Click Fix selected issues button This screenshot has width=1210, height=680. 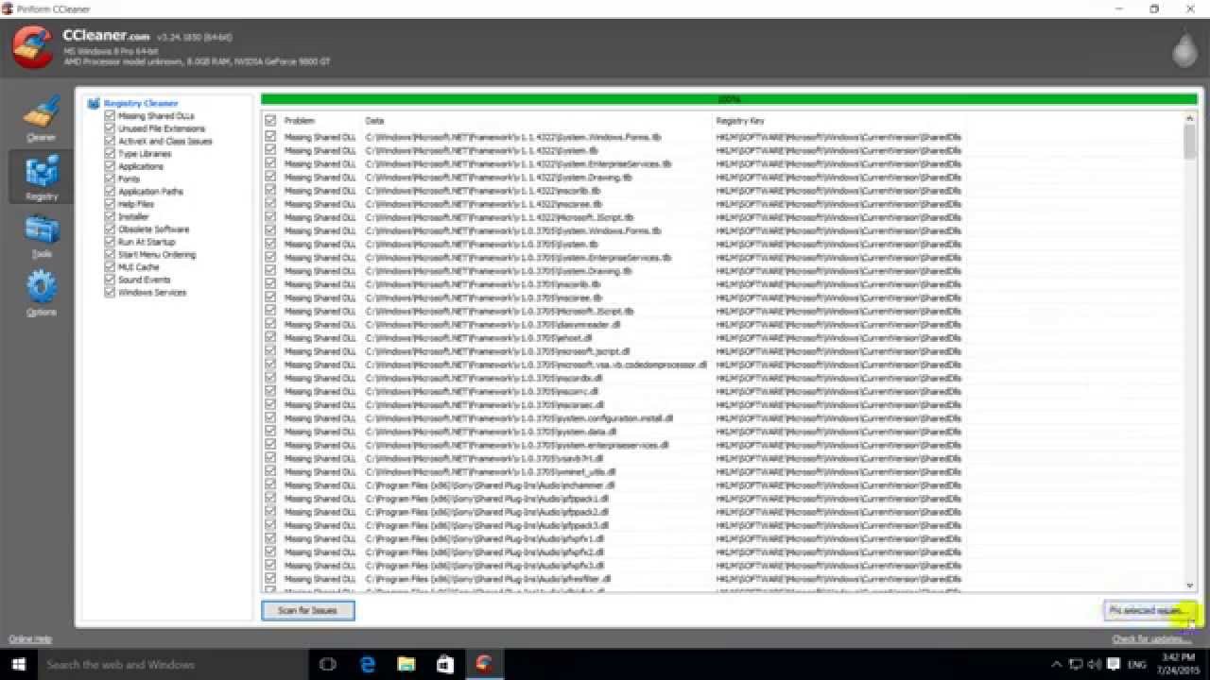pos(1149,611)
